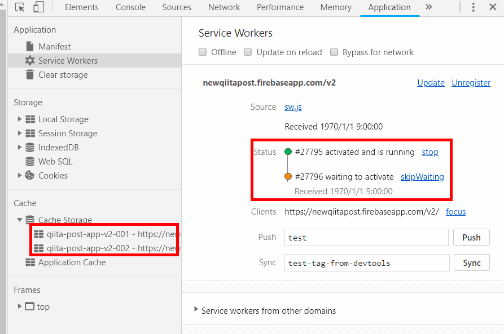
Task: Expand Service workers from other domains
Action: coord(196,310)
